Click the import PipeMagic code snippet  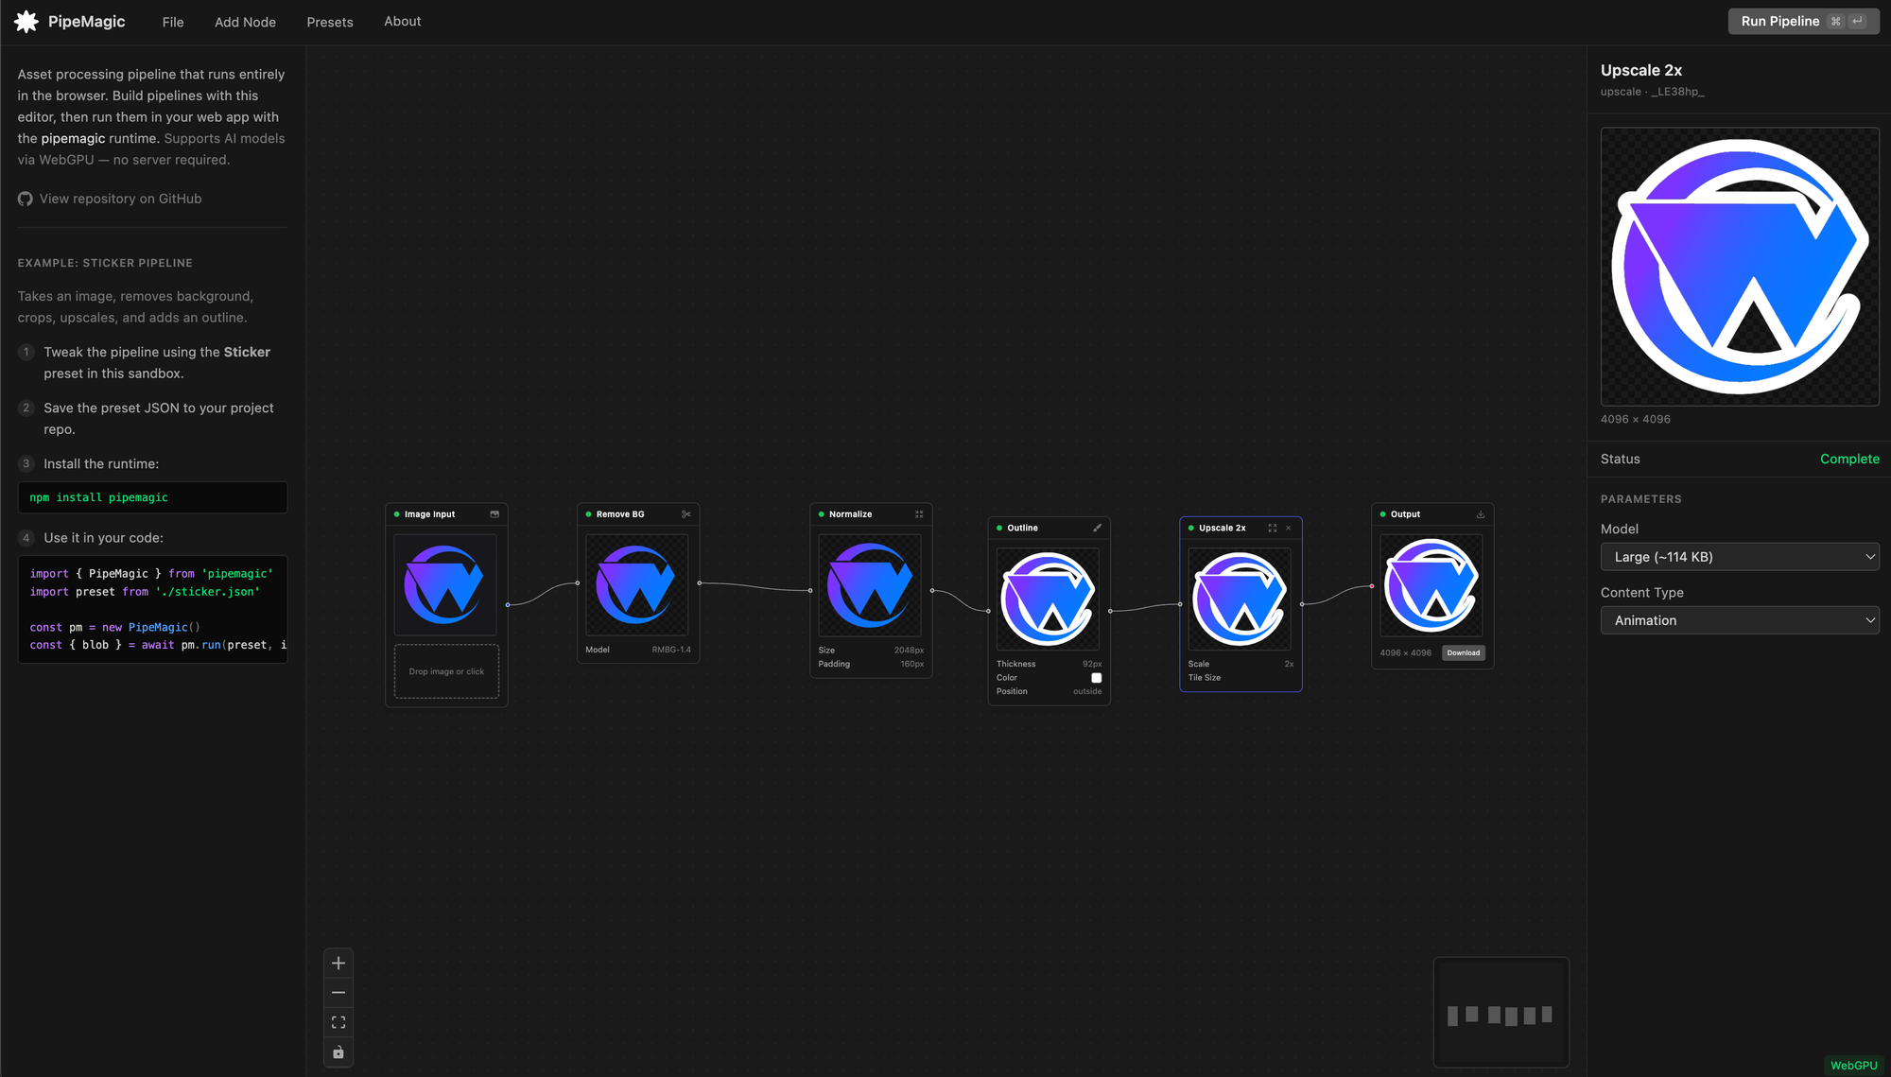coord(152,610)
